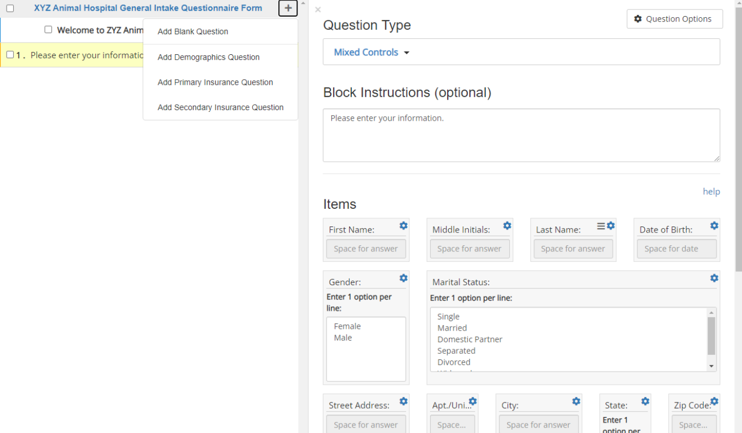Click the Marital Status list scrollbar thumb
Viewport: 742px width, 433px height.
(x=712, y=336)
